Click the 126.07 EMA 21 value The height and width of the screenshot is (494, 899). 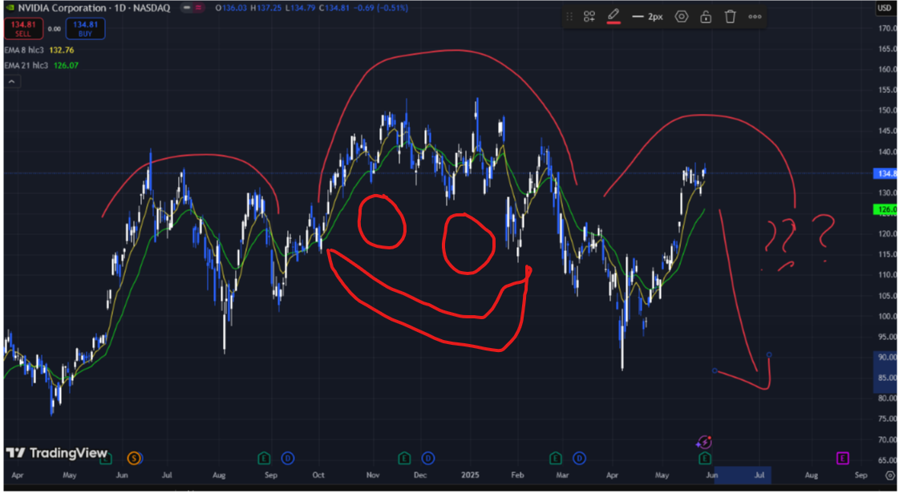(x=66, y=65)
